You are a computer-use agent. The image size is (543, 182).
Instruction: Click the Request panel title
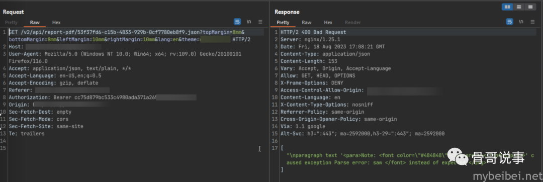pos(13,12)
